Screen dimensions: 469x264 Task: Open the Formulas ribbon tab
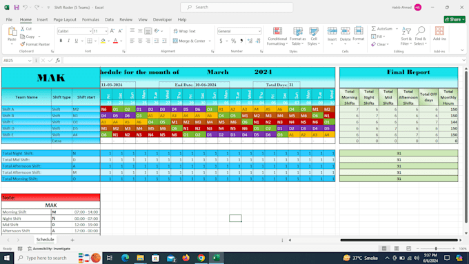[x=90, y=19]
